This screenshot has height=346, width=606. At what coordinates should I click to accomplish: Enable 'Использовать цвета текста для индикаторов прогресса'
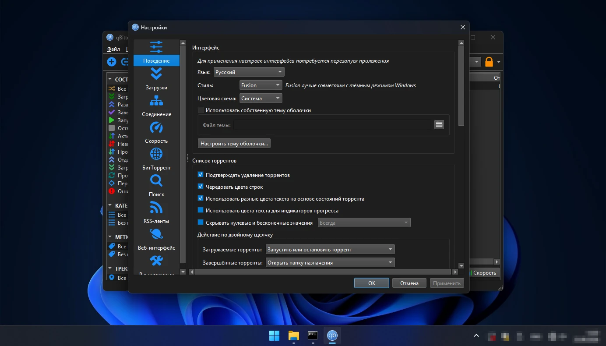[201, 211]
